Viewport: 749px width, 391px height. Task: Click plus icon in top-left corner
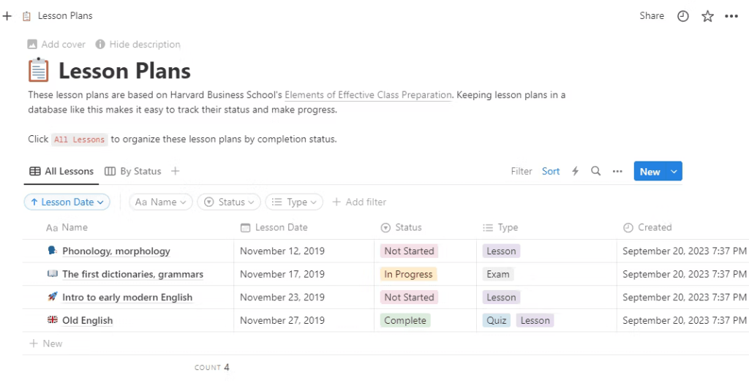point(7,15)
